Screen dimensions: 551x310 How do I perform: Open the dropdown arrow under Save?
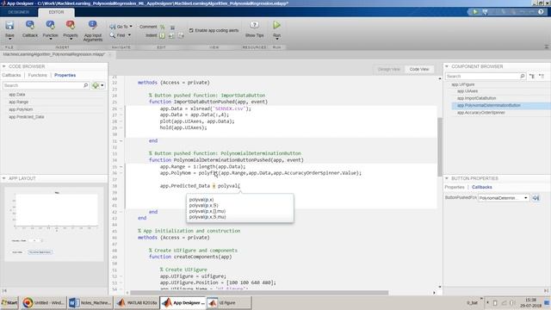[9, 39]
